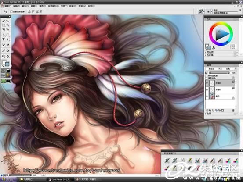Collapse the Colors palette header triangle
Screen dimensions: 243x182
[x=206, y=19]
